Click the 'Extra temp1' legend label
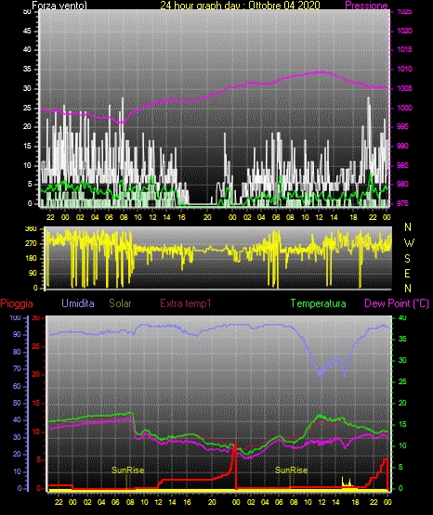 pos(186,303)
